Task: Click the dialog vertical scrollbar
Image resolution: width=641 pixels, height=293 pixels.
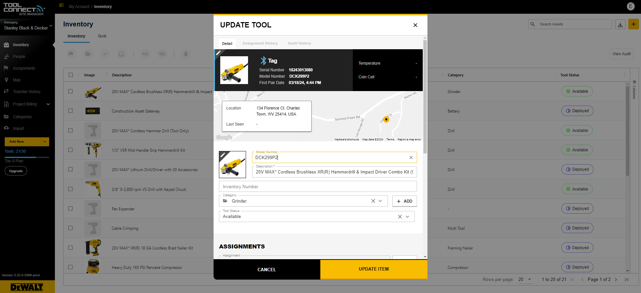Action: coord(425,97)
